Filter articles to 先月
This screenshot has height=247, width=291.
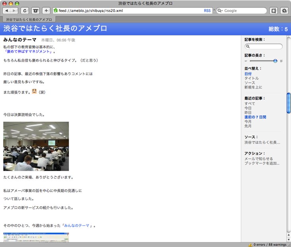tap(248, 126)
